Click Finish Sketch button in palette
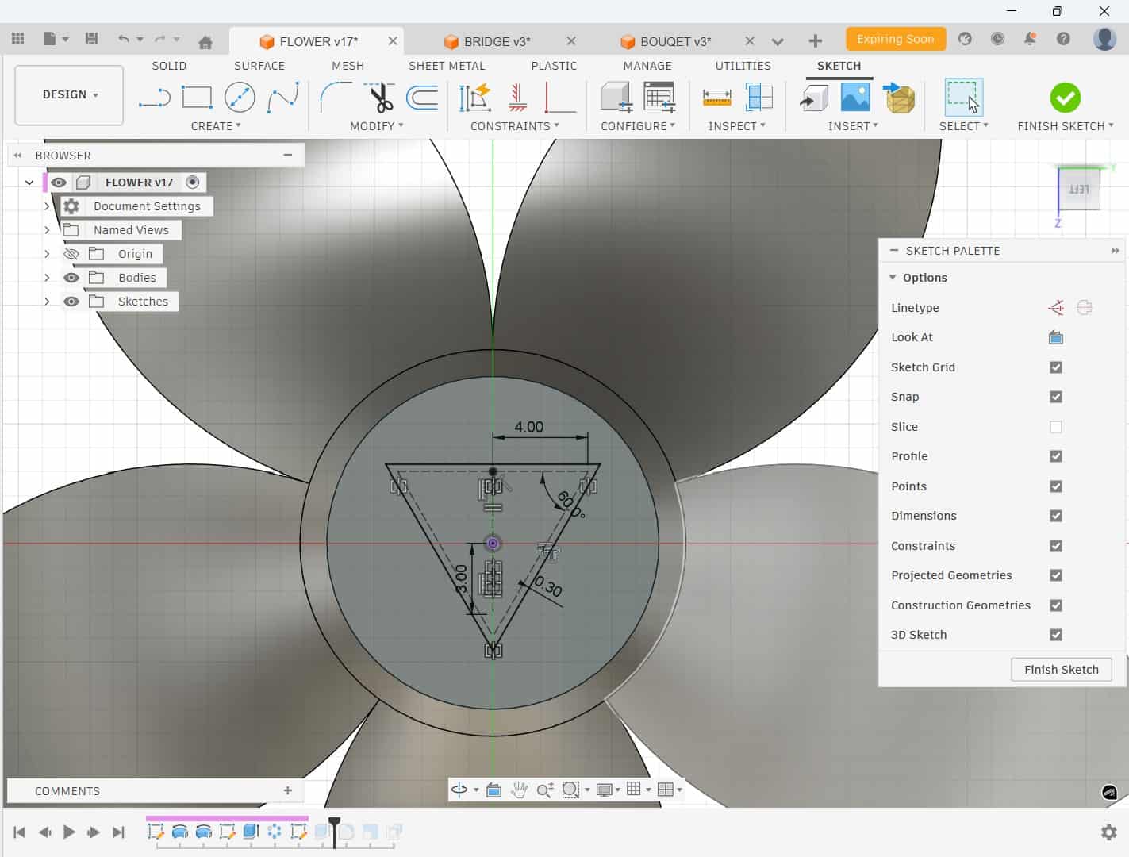The image size is (1129, 857). click(x=1061, y=670)
